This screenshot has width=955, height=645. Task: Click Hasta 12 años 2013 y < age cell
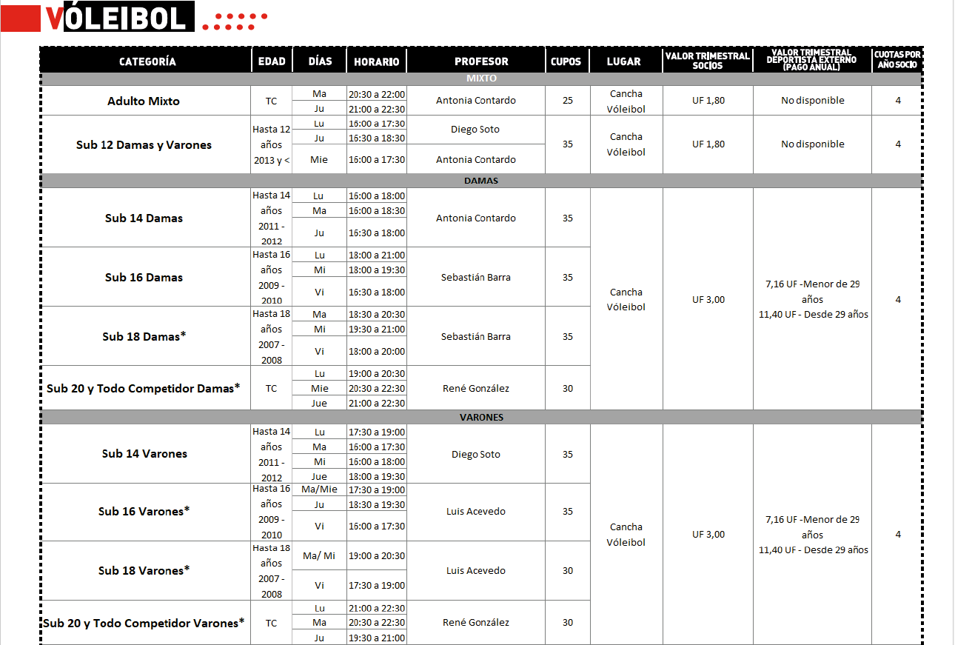pyautogui.click(x=271, y=144)
